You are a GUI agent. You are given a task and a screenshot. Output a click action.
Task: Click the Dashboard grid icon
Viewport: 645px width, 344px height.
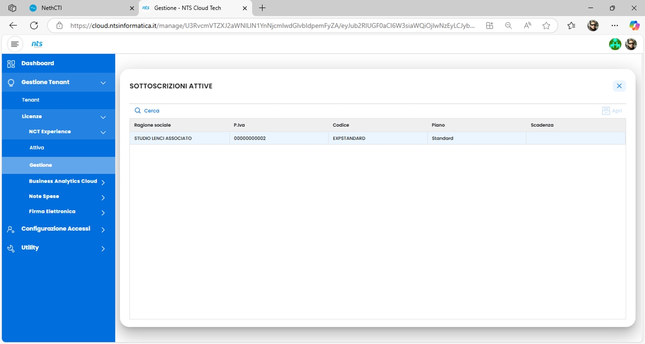pos(11,64)
